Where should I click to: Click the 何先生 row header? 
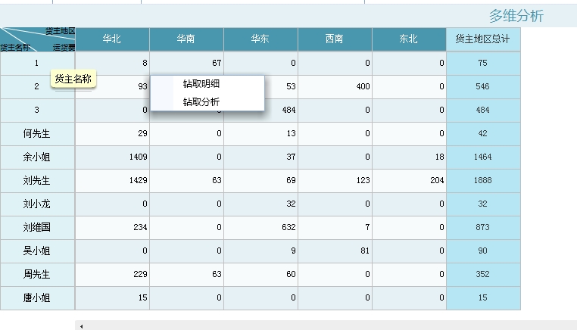click(x=37, y=134)
